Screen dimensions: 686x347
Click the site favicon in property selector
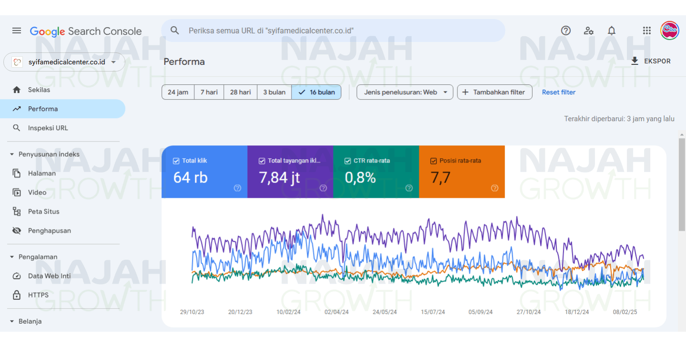(17, 62)
